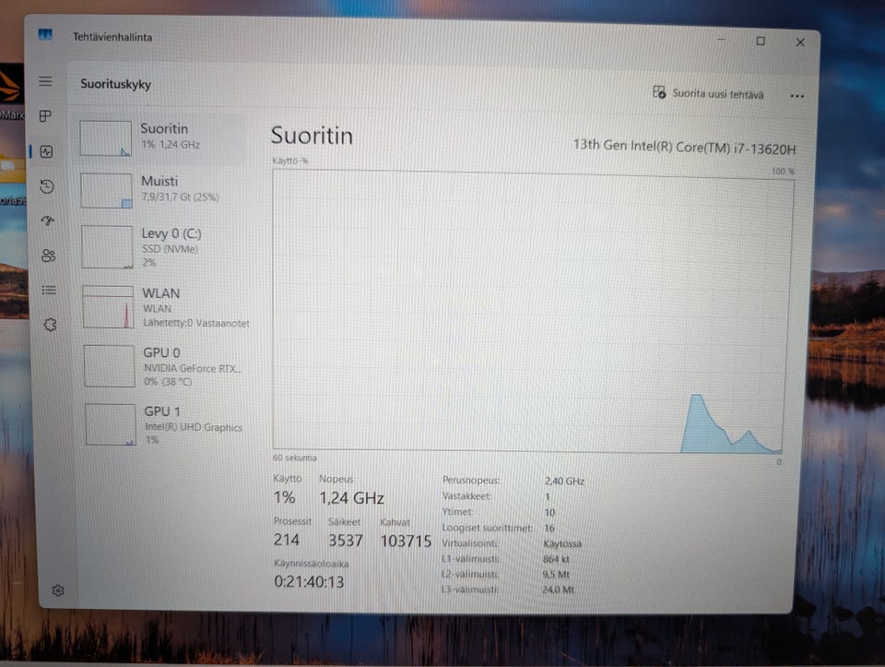Screen dimensions: 885x667
Task: Click the WLAN mini graph thumbnail
Action: click(x=109, y=306)
